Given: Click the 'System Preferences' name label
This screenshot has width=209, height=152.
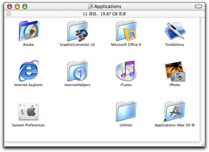Looking at the screenshot, I should tap(28, 125).
